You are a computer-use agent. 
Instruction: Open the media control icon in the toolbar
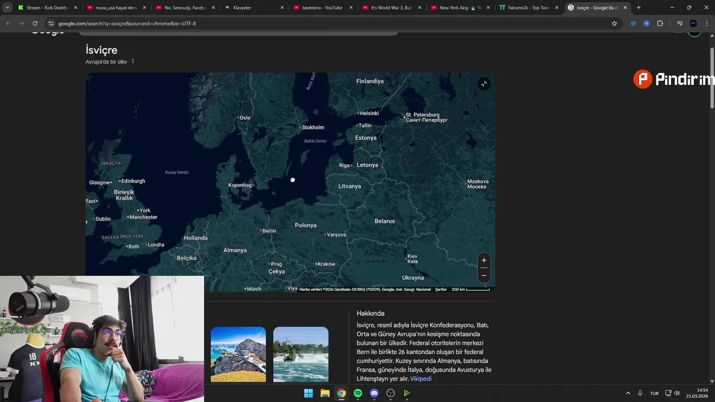tap(680, 23)
